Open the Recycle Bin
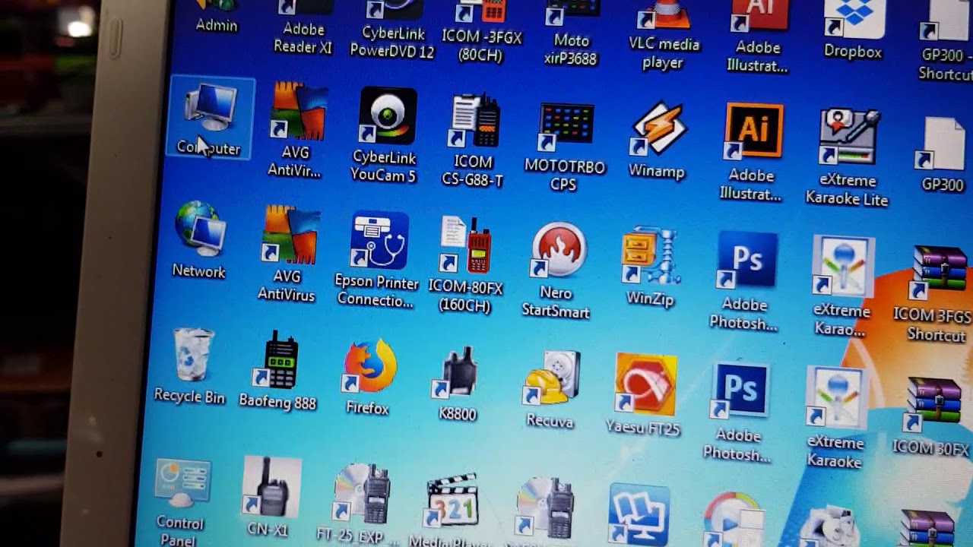The width and height of the screenshot is (973, 547). [190, 365]
